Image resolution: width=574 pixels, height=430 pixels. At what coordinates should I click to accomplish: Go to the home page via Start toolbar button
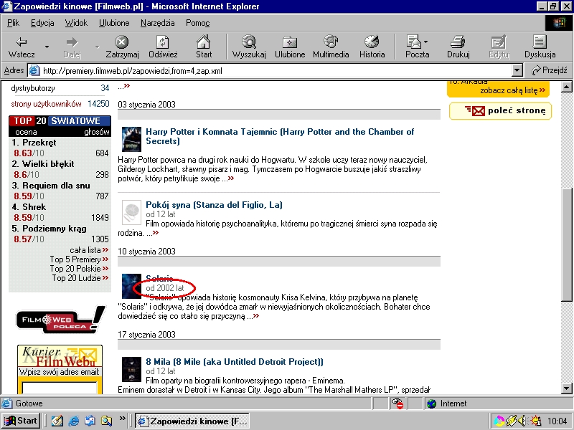click(204, 47)
